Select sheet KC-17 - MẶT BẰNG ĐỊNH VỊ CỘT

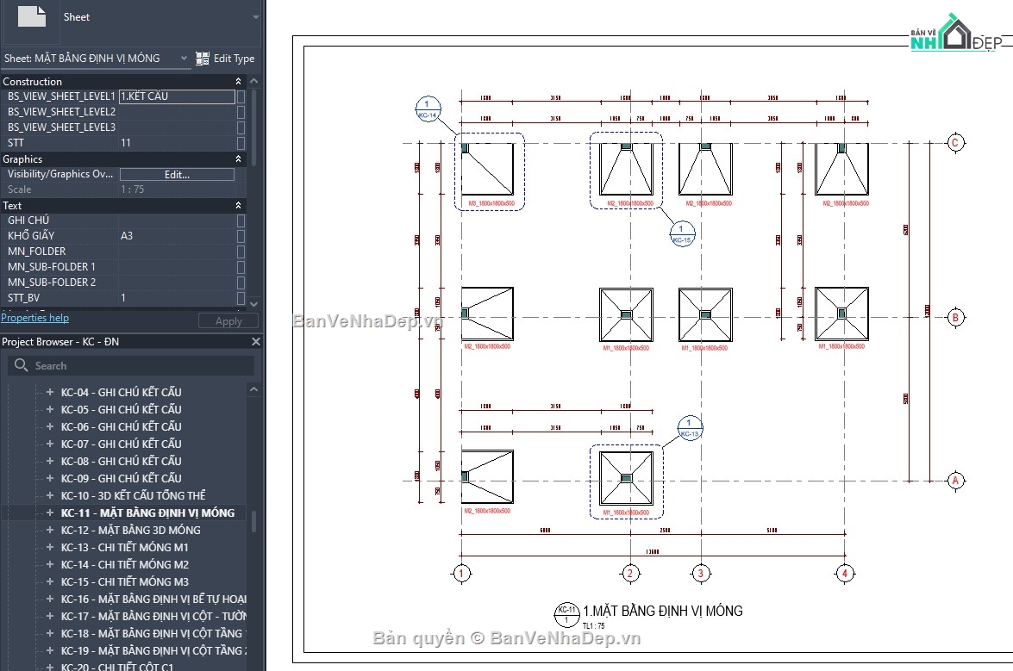pyautogui.click(x=153, y=616)
